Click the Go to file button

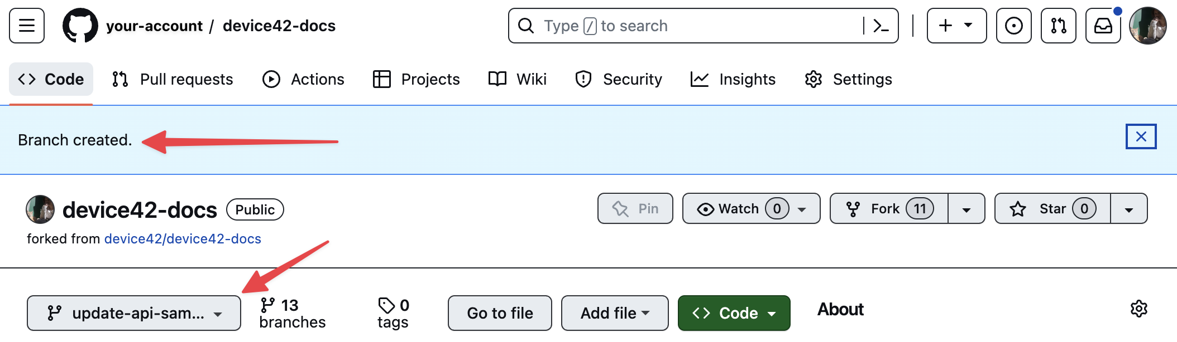point(500,313)
